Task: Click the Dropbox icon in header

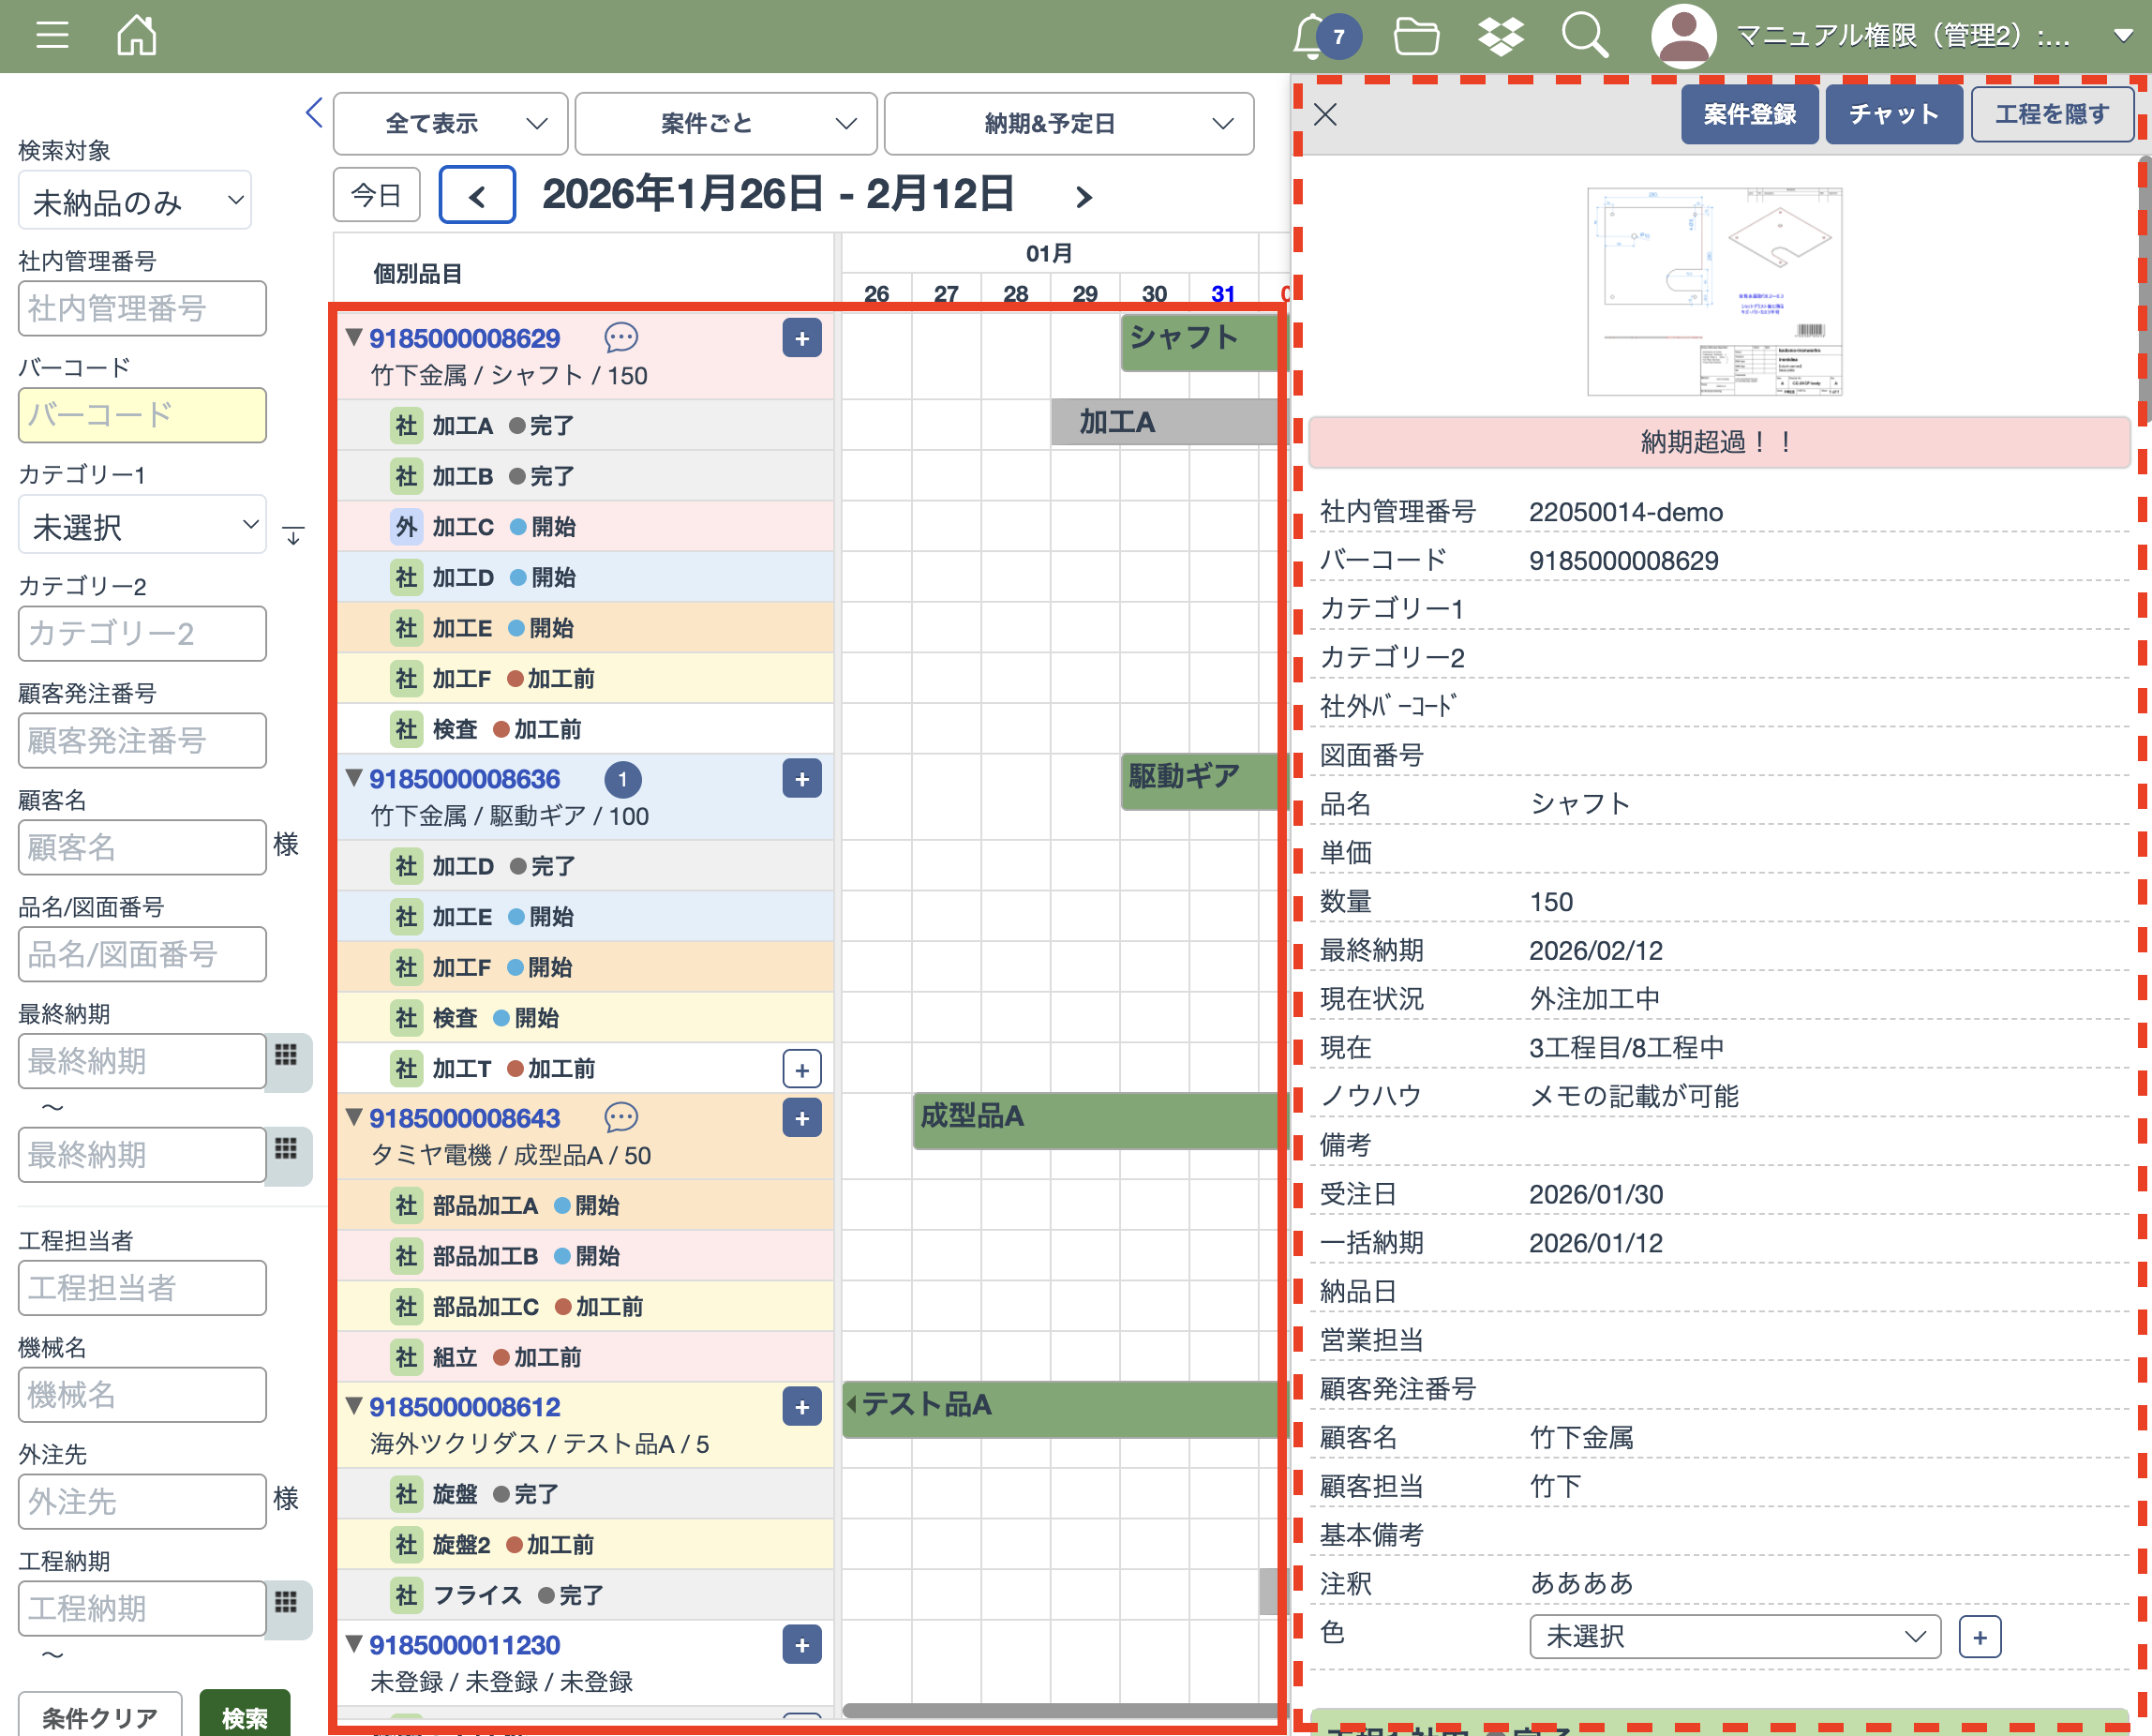Action: coord(1500,37)
